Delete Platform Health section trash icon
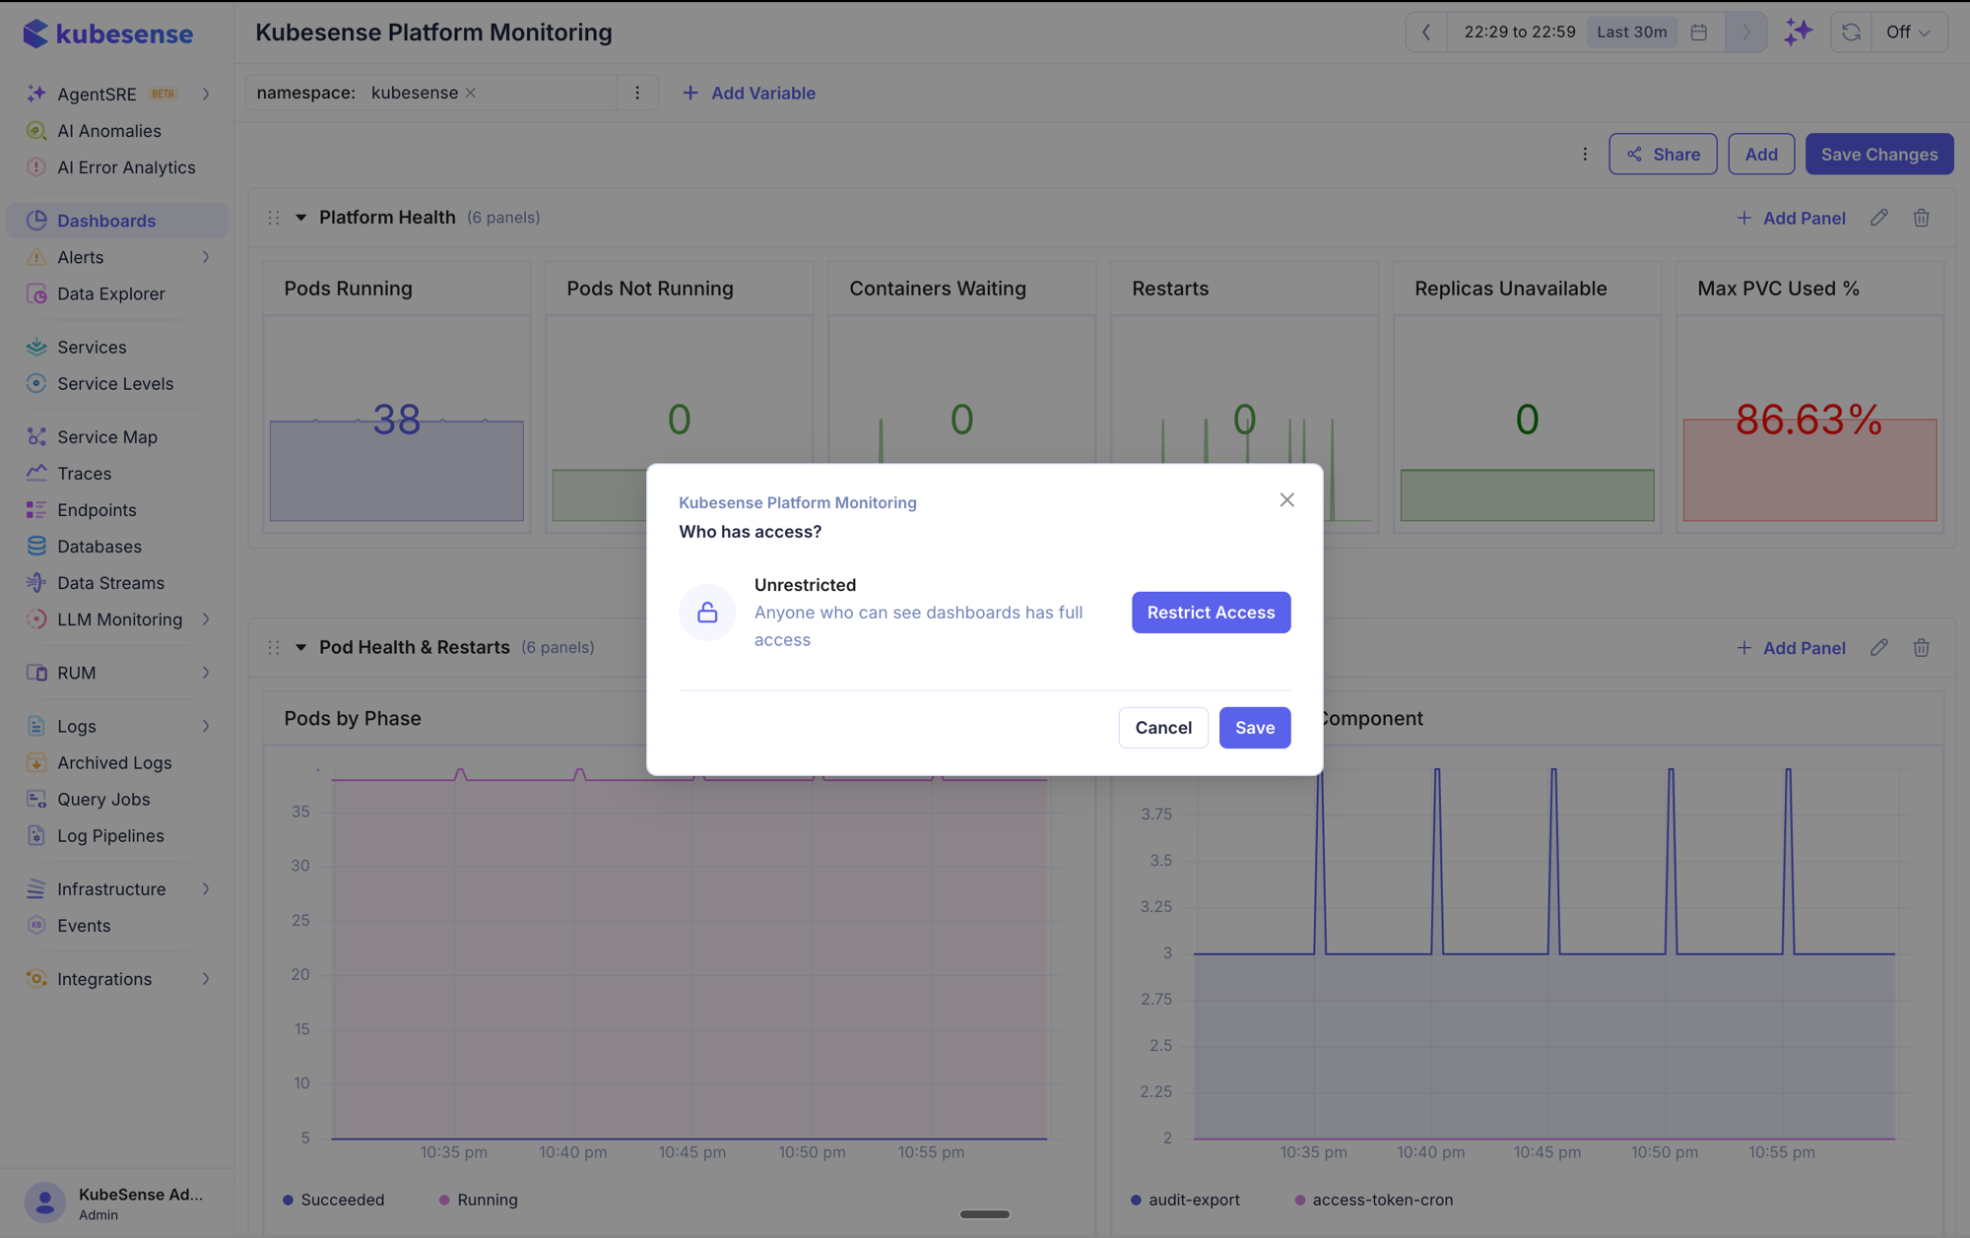Screen dimensions: 1970x1238 pyautogui.click(x=1921, y=218)
